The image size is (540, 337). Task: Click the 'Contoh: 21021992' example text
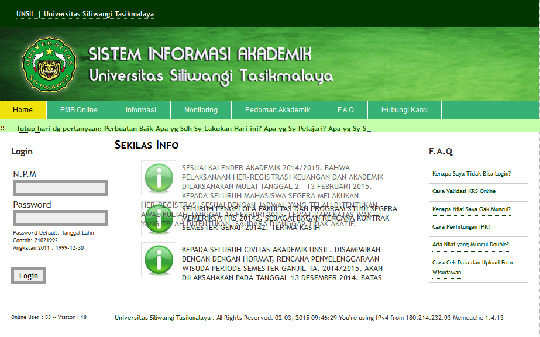click(x=36, y=240)
